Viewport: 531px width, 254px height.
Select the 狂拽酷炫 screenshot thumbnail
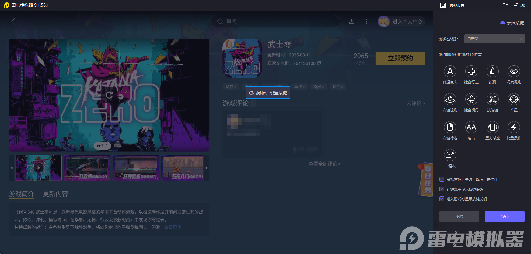coord(136,168)
